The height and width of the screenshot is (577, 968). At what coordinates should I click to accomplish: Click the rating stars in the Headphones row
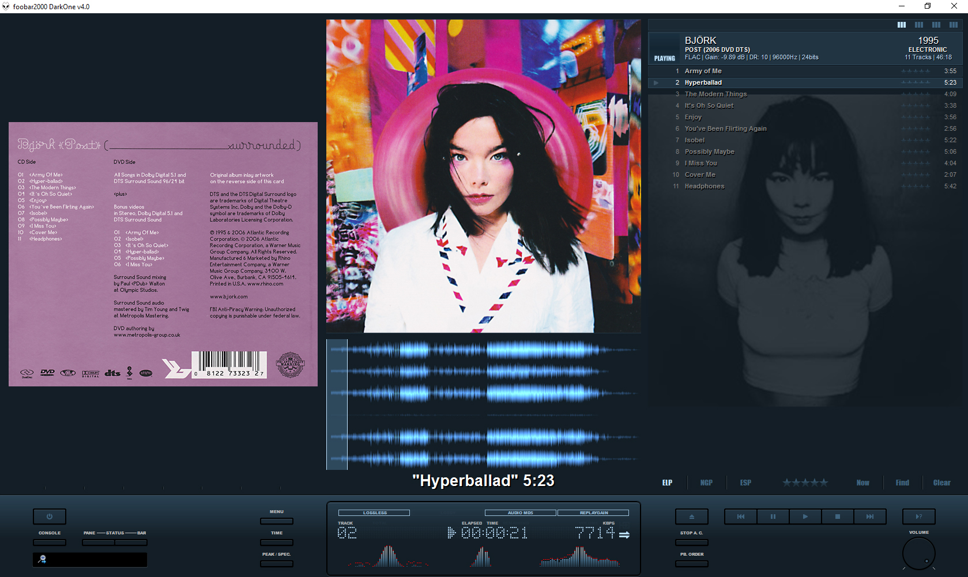pos(916,186)
